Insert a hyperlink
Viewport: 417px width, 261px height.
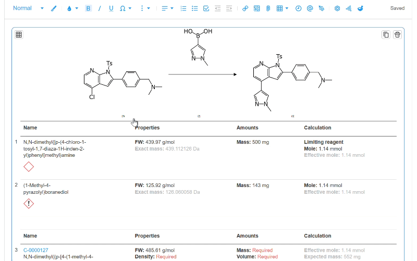point(245,8)
